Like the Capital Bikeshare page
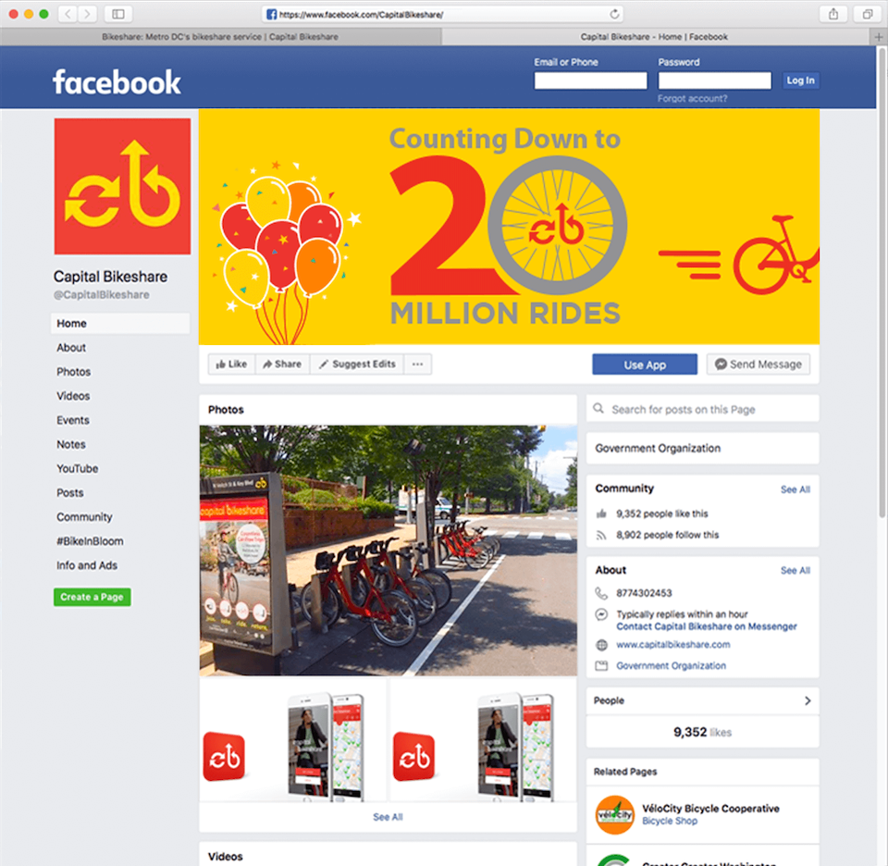888x866 pixels. click(231, 365)
